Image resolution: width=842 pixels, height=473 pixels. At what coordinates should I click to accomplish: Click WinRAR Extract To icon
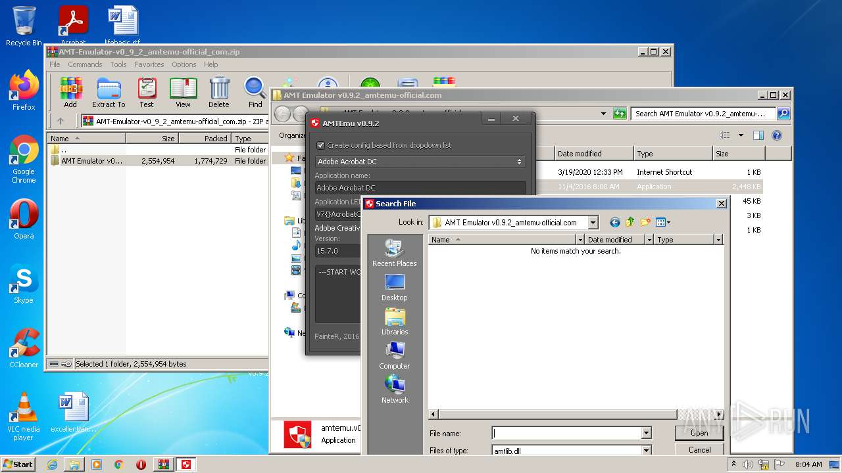pyautogui.click(x=109, y=93)
